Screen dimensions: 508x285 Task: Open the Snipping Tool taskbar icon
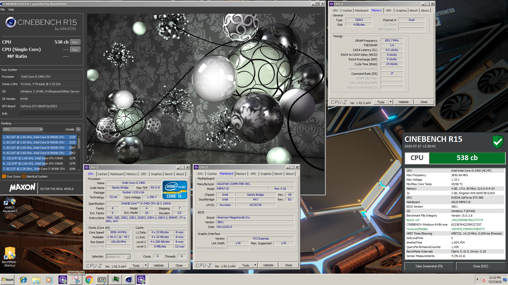click(76, 279)
